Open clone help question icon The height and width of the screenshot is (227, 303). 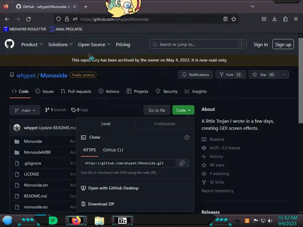point(187,137)
